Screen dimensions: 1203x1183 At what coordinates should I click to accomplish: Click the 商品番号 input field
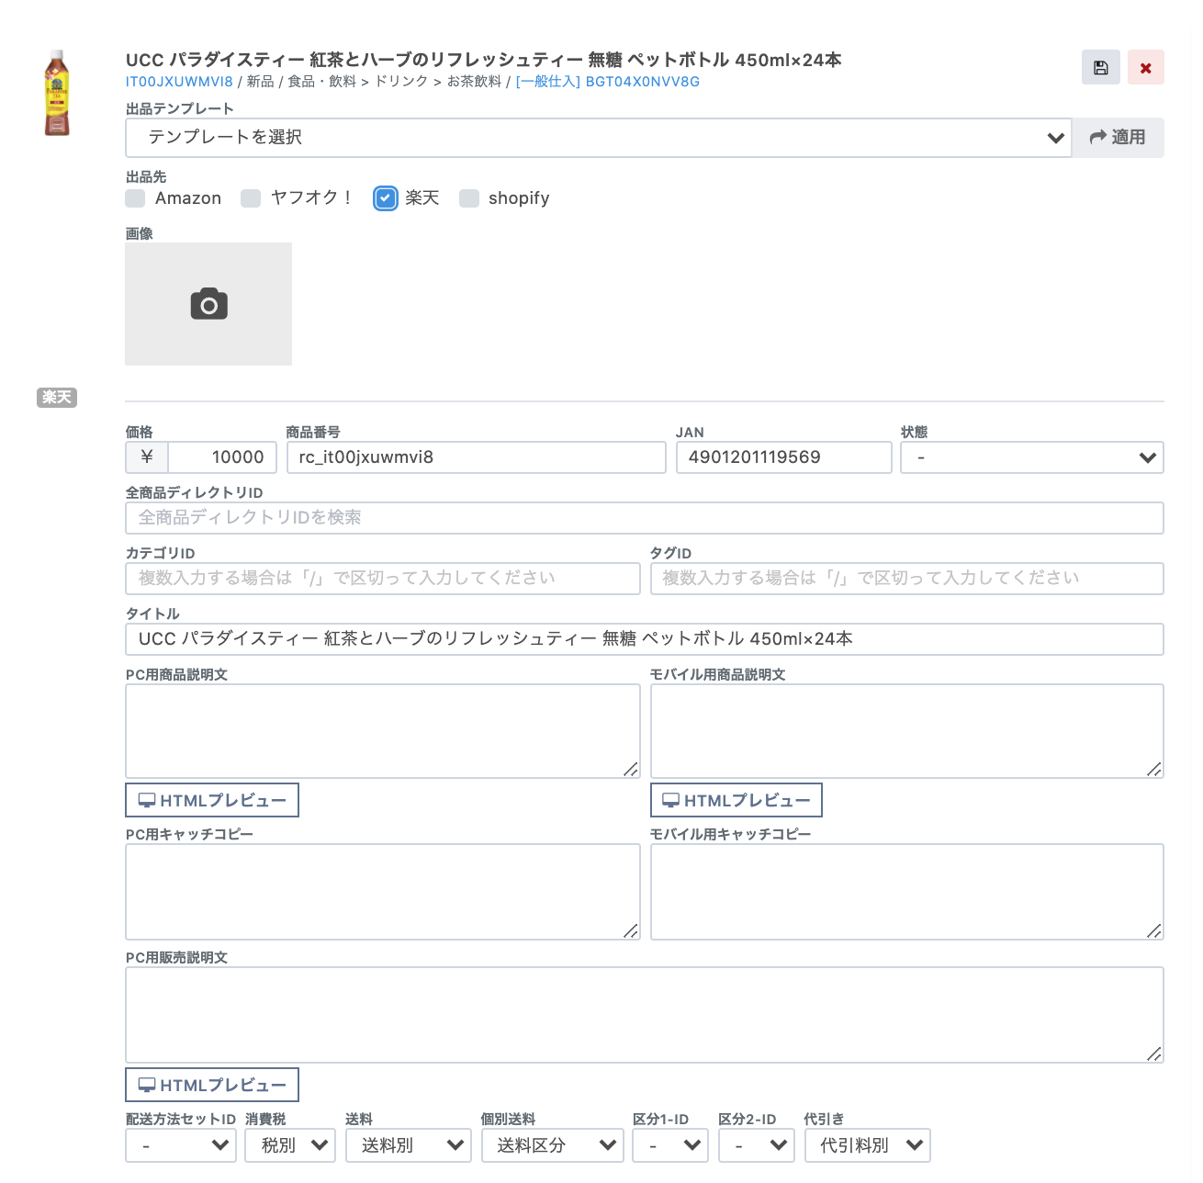coord(476,457)
